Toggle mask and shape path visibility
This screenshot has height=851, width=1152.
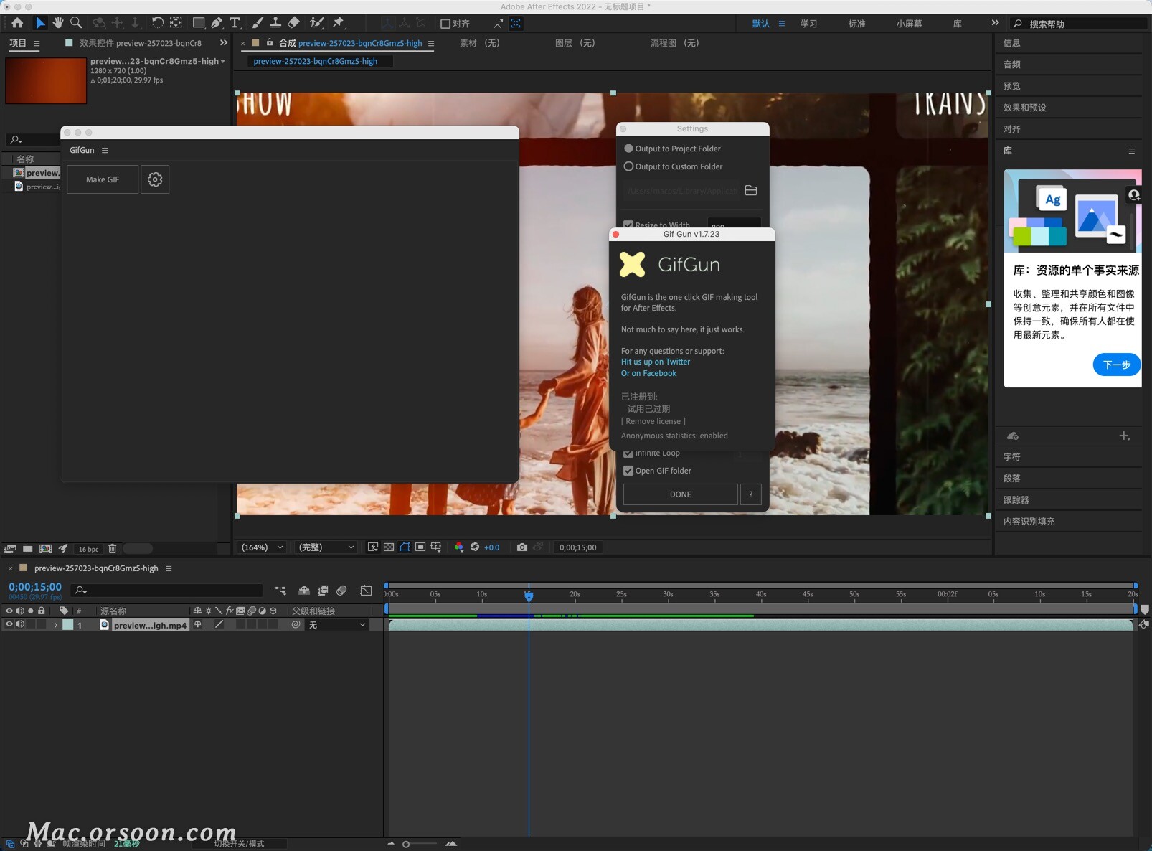pos(405,547)
